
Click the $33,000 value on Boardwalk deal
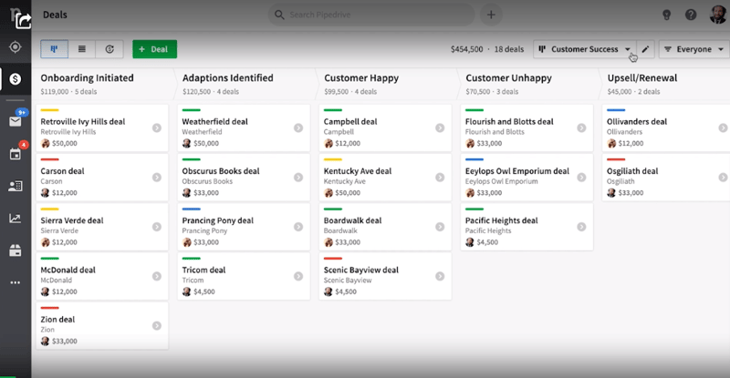click(348, 242)
